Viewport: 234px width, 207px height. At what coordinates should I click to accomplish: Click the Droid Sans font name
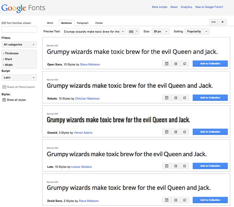(x=54, y=201)
